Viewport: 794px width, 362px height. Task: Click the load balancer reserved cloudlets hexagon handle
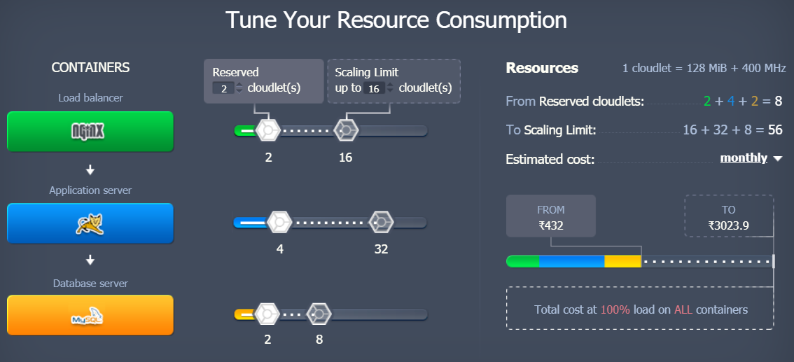pos(267,130)
